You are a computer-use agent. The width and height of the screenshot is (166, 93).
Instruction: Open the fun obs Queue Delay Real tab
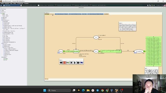[x=95, y=14]
